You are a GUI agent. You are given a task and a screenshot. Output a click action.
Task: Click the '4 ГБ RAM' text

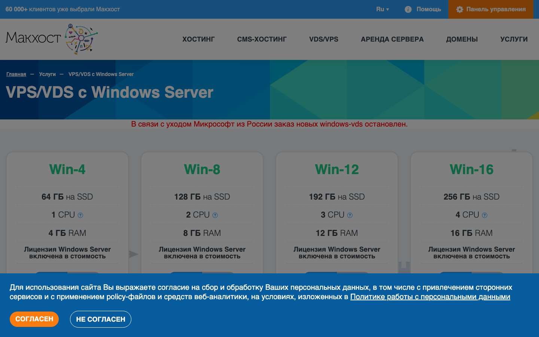[x=67, y=233]
